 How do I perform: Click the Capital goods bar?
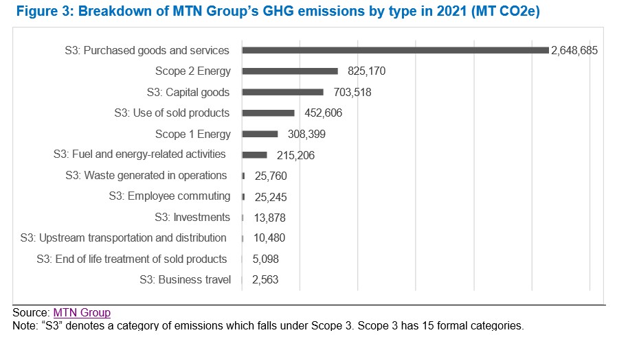[x=282, y=92]
